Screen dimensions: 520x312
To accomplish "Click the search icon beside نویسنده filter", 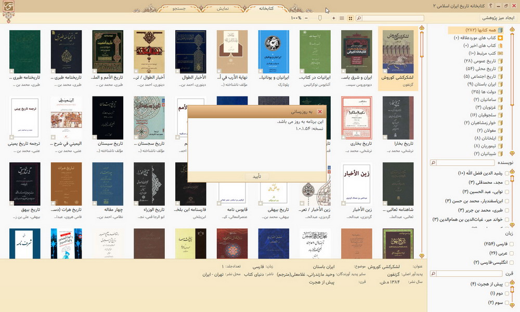I will click(433, 162).
